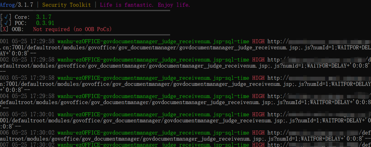Click the blurred http:// URL in result 005
The width and height of the screenshot is (371, 147).
tap(319, 114)
